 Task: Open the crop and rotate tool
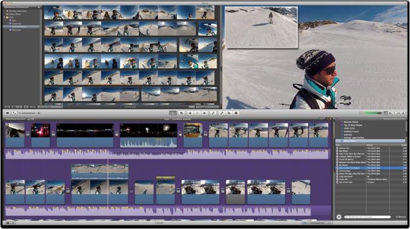point(229,113)
